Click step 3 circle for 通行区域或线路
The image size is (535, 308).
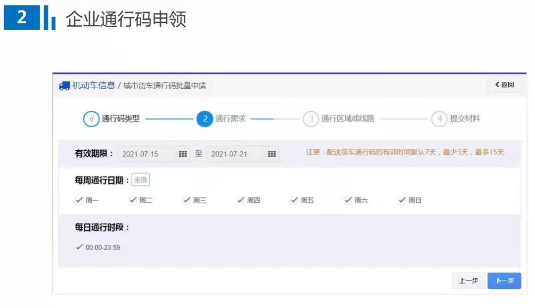[311, 119]
